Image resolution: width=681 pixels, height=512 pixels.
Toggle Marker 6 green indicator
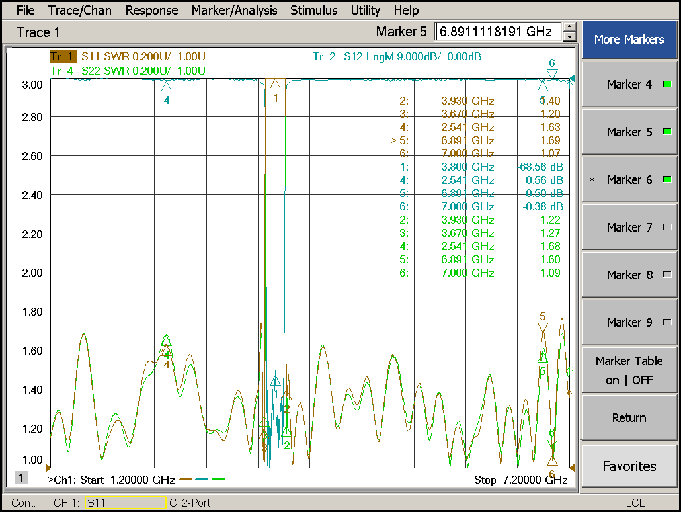tap(667, 179)
